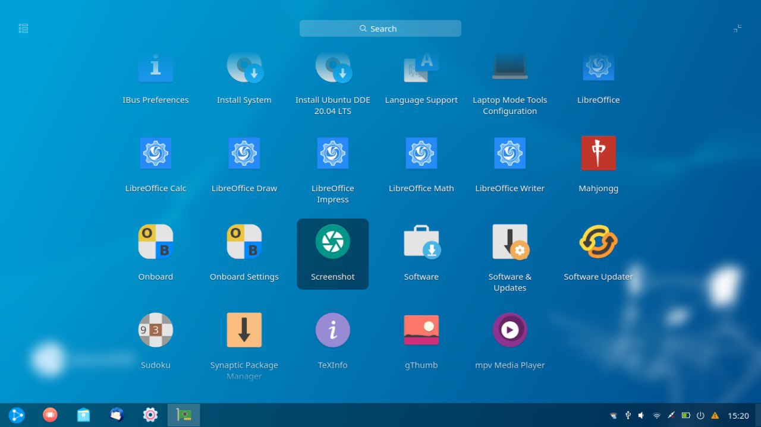Open Wi-Fi network tray icon
761x427 pixels.
(x=657, y=416)
